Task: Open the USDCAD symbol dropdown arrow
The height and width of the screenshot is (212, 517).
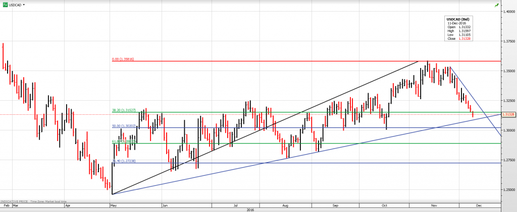Action: [24, 5]
